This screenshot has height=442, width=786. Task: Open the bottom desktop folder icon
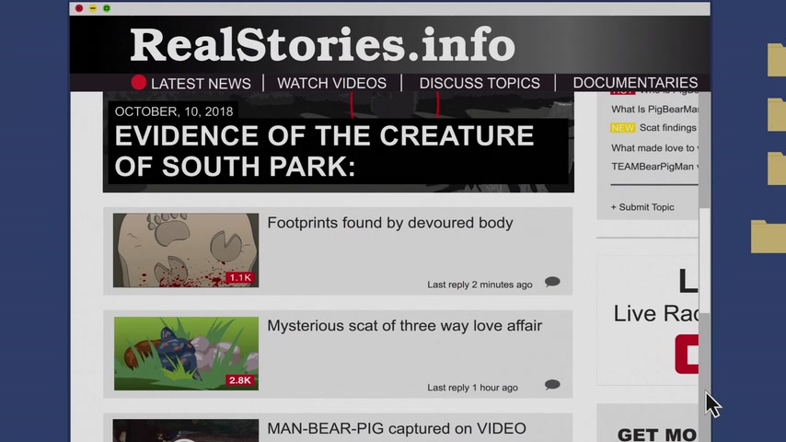pyautogui.click(x=768, y=237)
